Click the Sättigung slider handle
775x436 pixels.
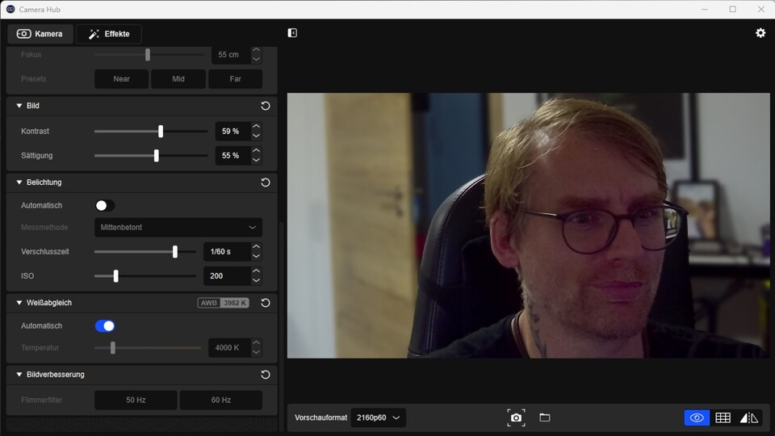156,156
